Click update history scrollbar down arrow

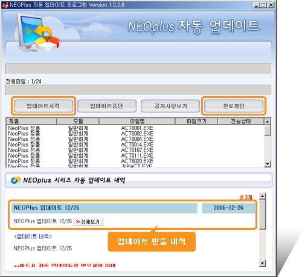click(262, 263)
